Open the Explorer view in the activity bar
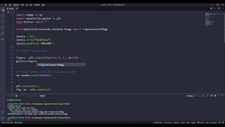Screen dimensions: 225x127 (x=3, y=10)
